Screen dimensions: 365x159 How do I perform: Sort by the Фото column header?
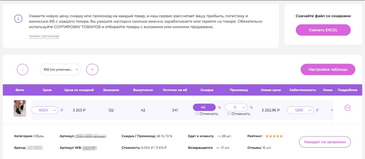[20, 90]
